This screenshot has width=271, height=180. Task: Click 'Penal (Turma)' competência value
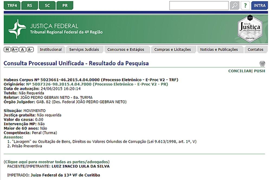44,133
